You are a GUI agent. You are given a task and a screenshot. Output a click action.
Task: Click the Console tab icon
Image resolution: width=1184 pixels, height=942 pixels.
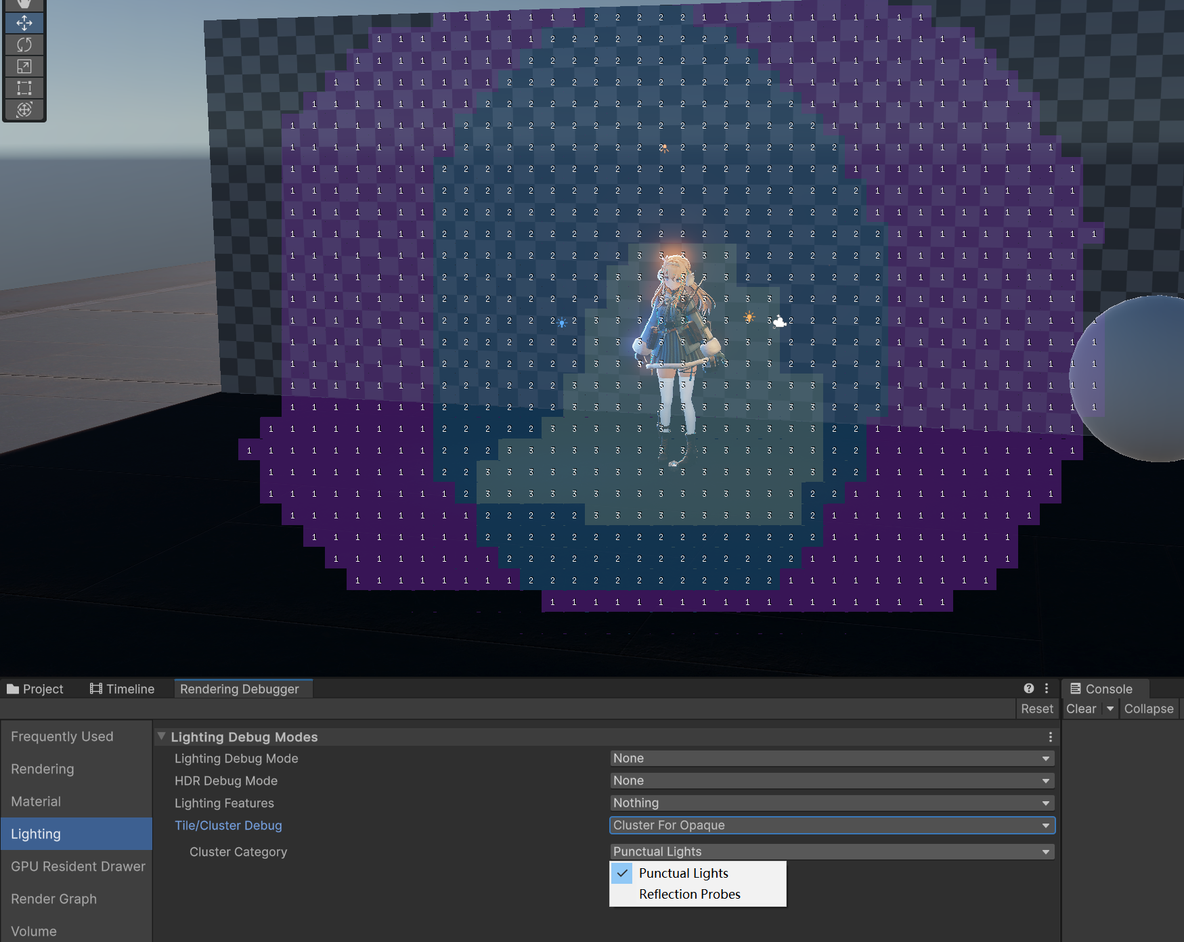click(1075, 688)
